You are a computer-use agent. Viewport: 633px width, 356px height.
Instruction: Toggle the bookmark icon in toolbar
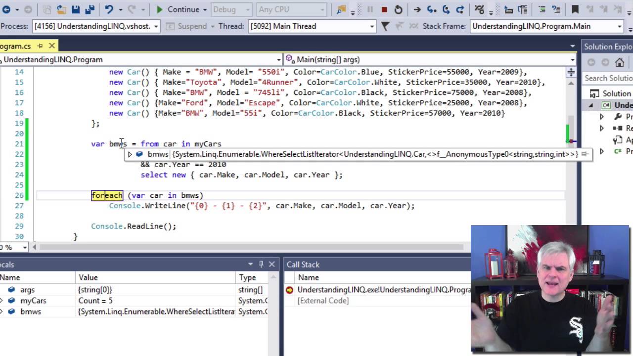575,9
